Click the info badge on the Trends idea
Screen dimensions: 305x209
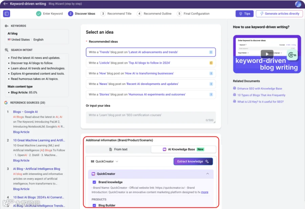(211, 52)
